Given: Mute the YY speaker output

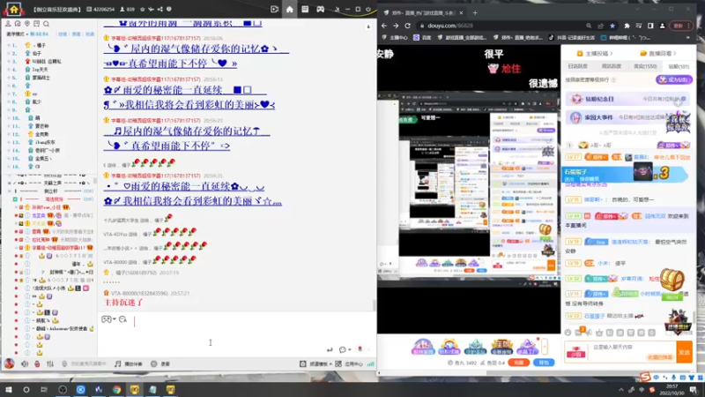Looking at the screenshot, I should click(25, 363).
